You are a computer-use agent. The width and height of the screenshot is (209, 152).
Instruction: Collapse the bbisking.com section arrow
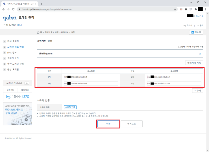200,53
